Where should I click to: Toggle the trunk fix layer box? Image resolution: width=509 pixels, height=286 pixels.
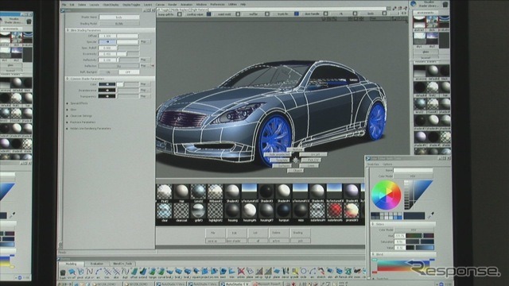(x=297, y=14)
